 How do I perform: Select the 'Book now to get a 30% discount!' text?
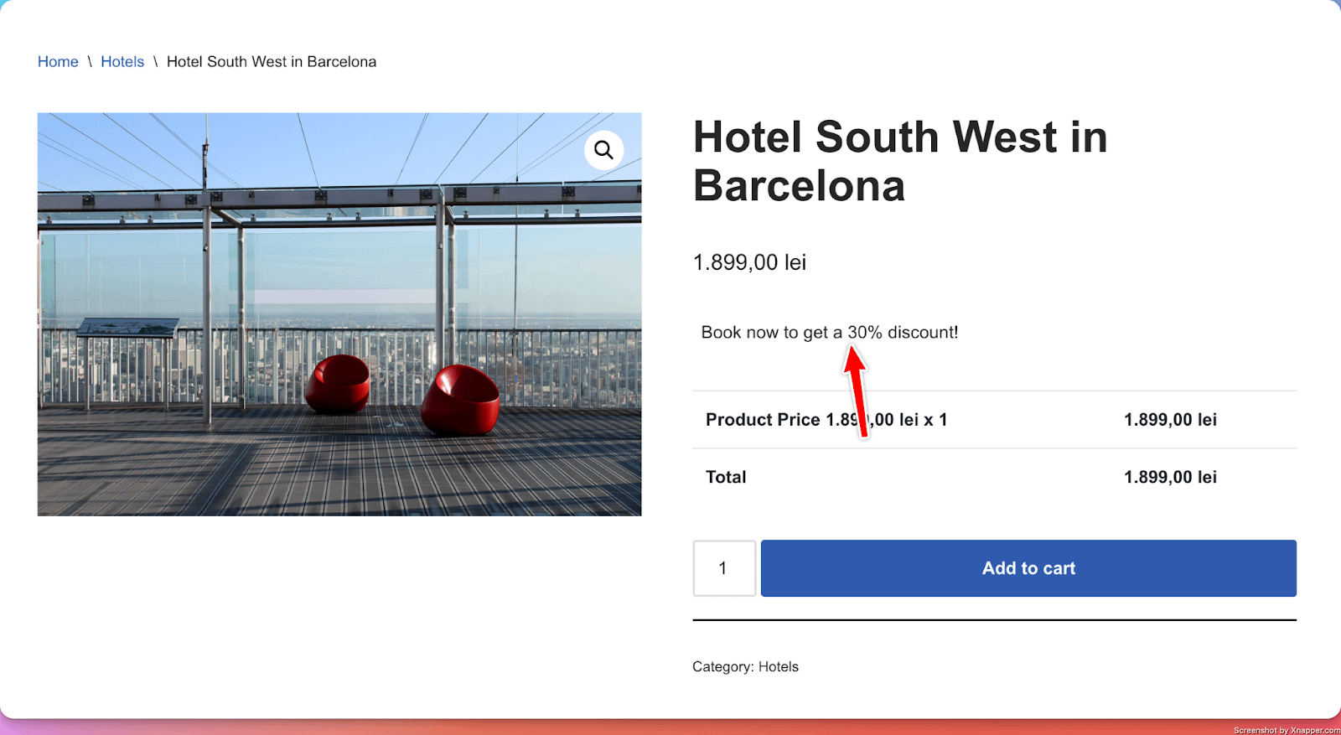point(829,333)
